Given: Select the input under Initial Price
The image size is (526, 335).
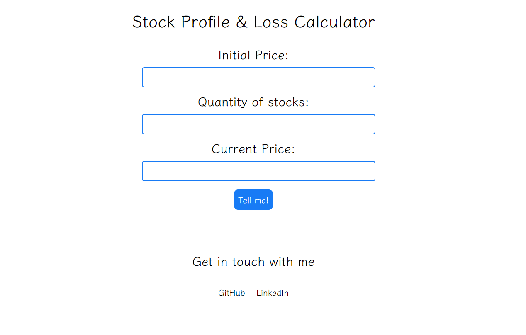Looking at the screenshot, I should click(258, 78).
